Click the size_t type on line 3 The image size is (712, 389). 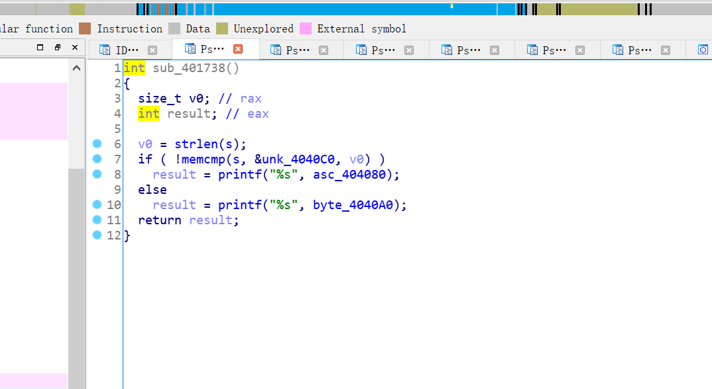pos(160,99)
